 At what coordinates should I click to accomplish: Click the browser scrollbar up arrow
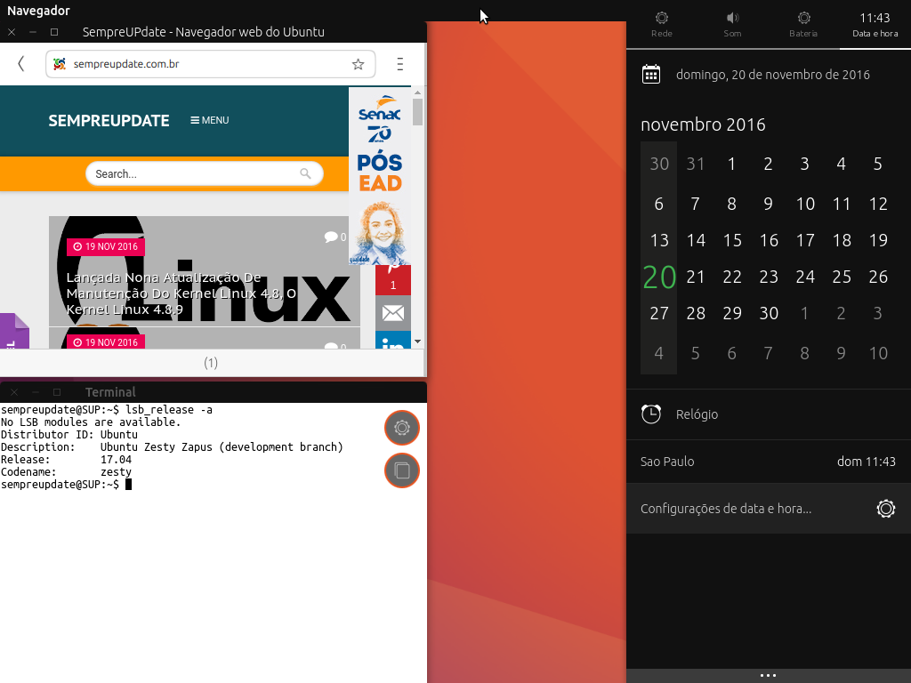tap(417, 92)
